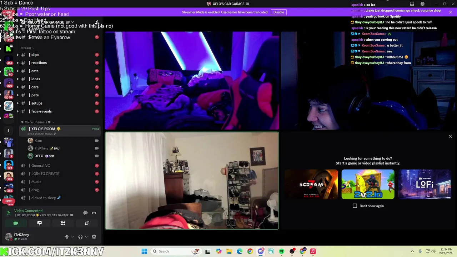Start screen share from voice panel

coord(39,223)
